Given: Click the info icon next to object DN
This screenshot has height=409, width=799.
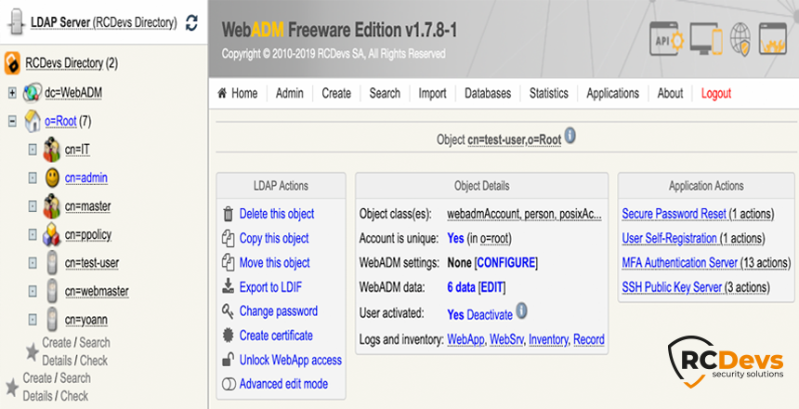Looking at the screenshot, I should click(570, 136).
